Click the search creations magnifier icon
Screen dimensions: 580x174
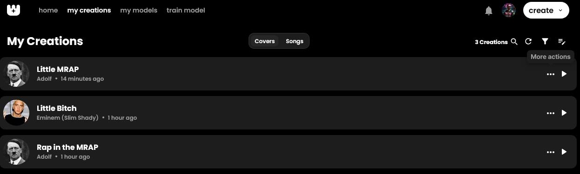514,41
